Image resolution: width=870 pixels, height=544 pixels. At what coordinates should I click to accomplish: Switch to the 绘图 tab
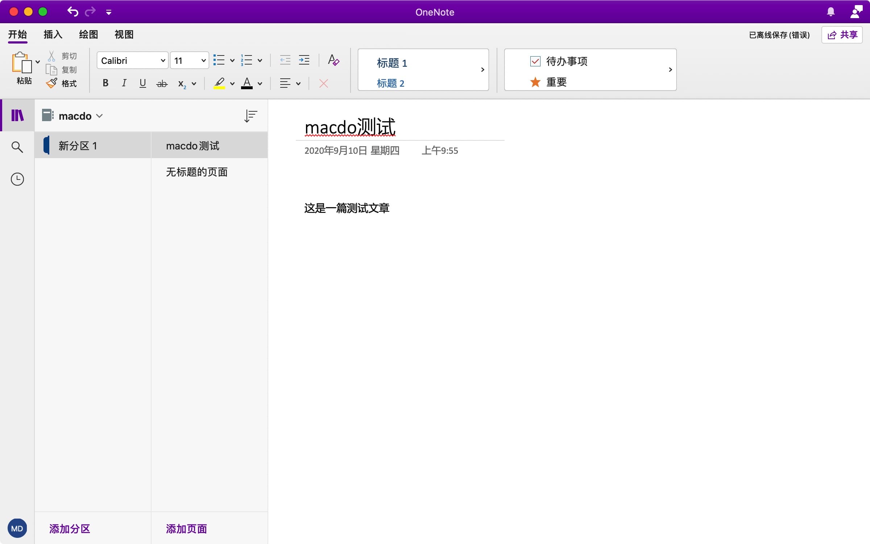click(88, 34)
